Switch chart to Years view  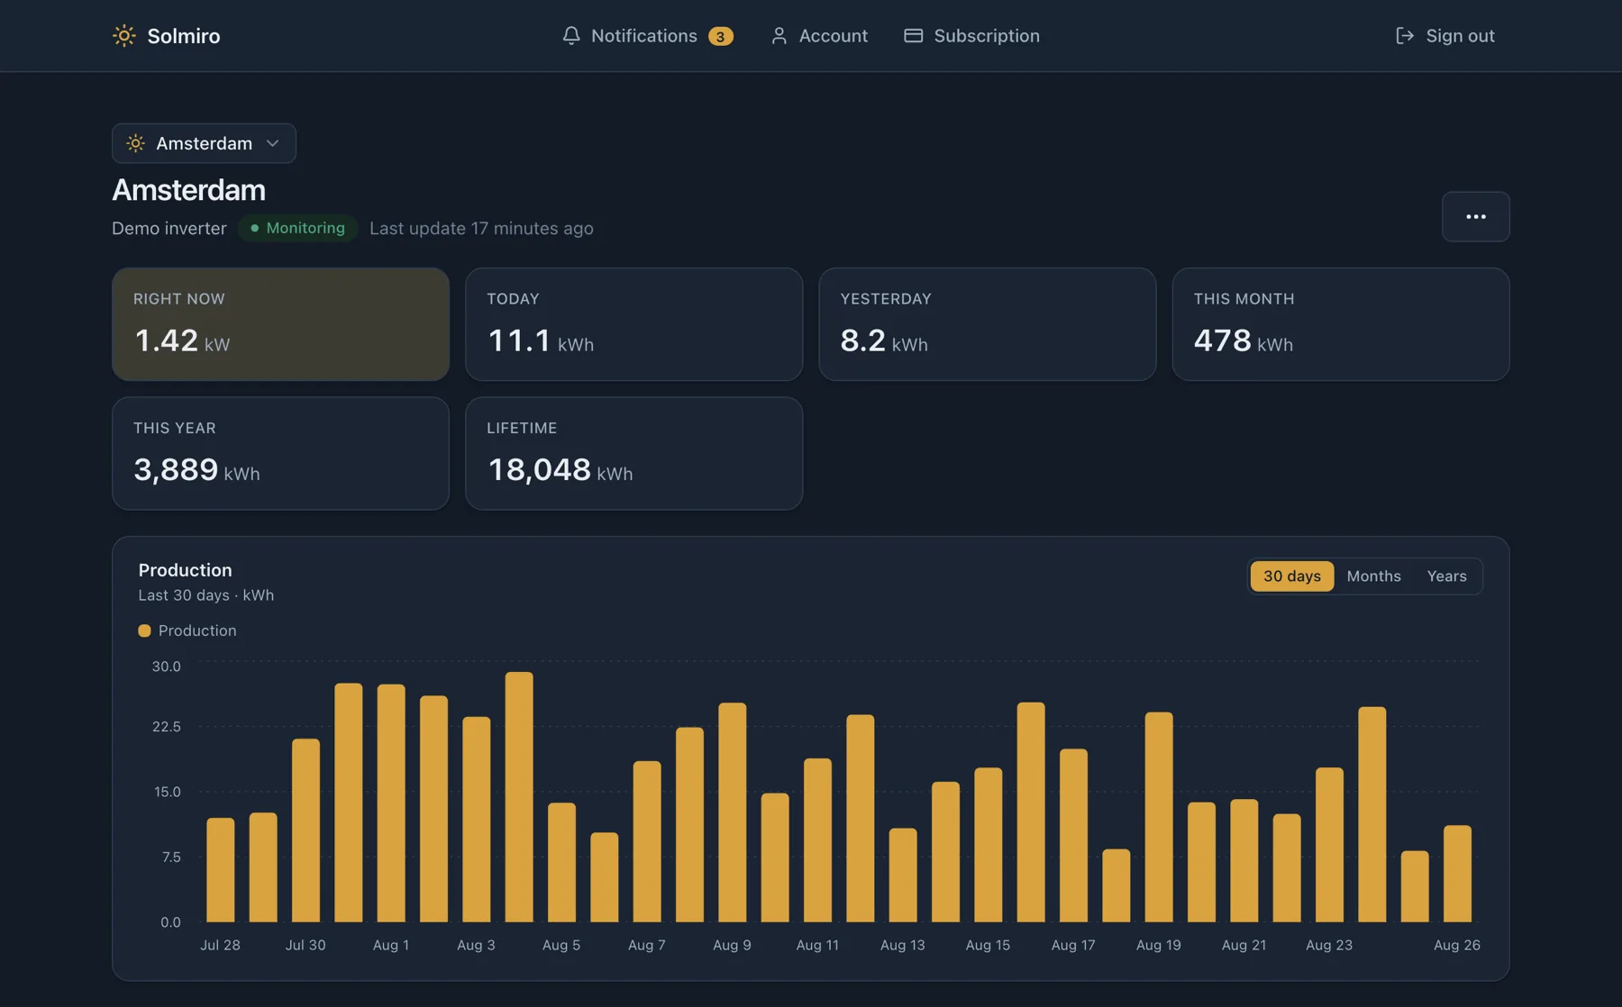(x=1446, y=576)
